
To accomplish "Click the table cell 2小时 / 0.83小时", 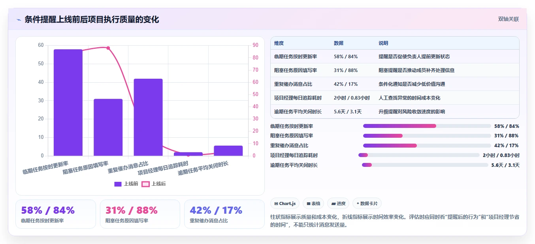I will (x=352, y=98).
